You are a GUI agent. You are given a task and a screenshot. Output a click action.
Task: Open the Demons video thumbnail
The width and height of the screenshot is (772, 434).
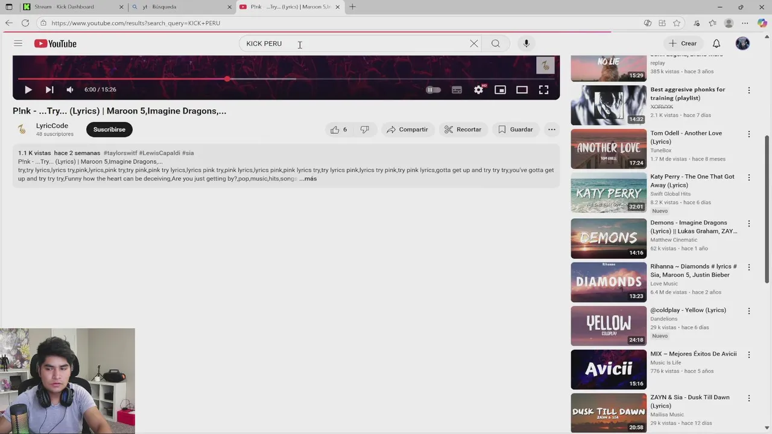pyautogui.click(x=609, y=238)
